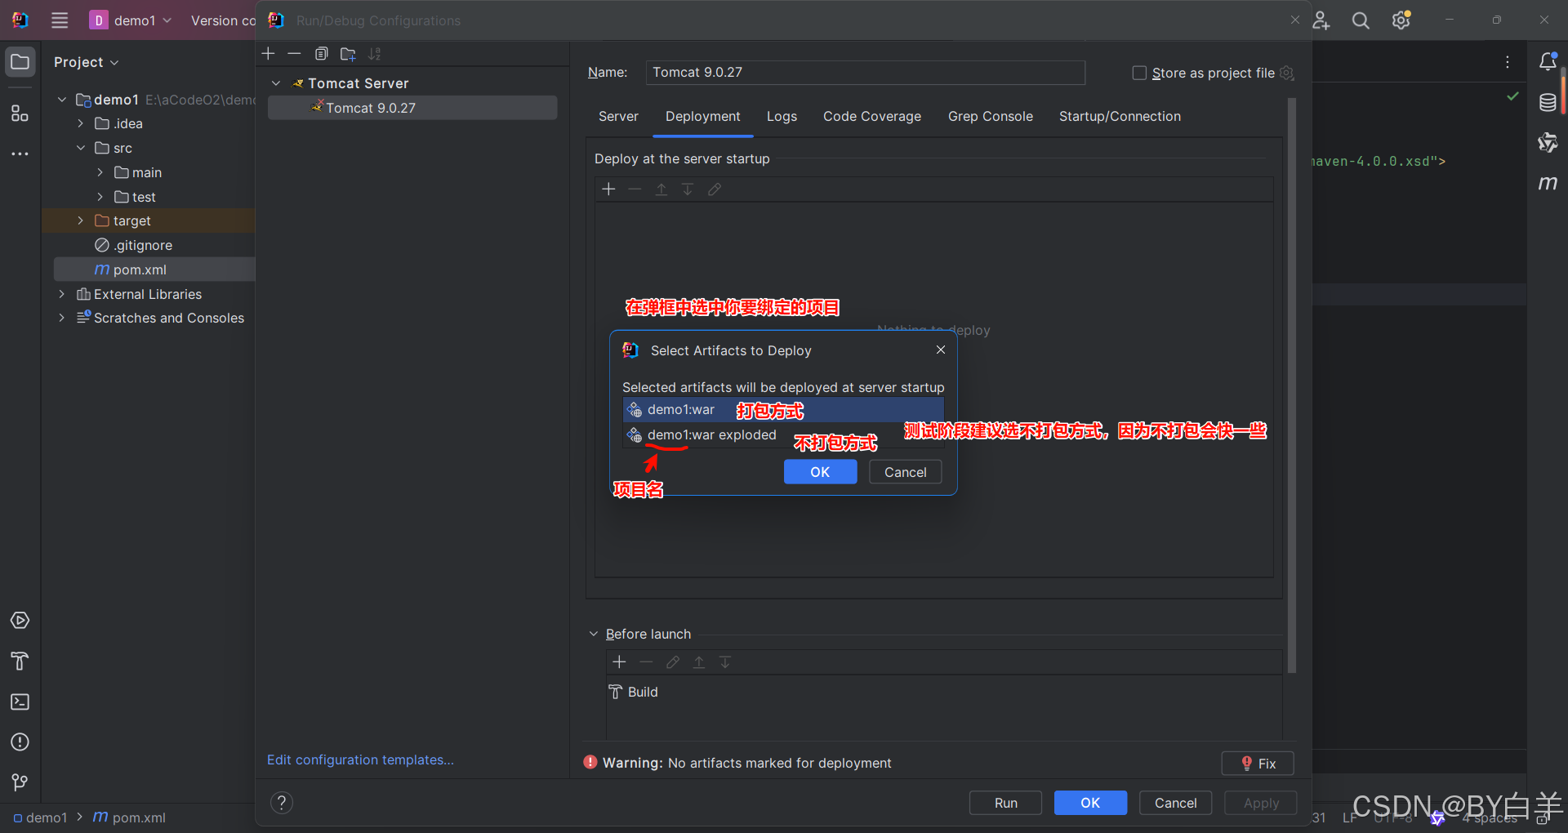This screenshot has width=1568, height=833.
Task: Open the Services tool window
Action: 20,621
